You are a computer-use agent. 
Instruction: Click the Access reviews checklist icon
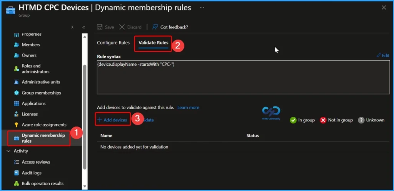pyautogui.click(x=16, y=162)
